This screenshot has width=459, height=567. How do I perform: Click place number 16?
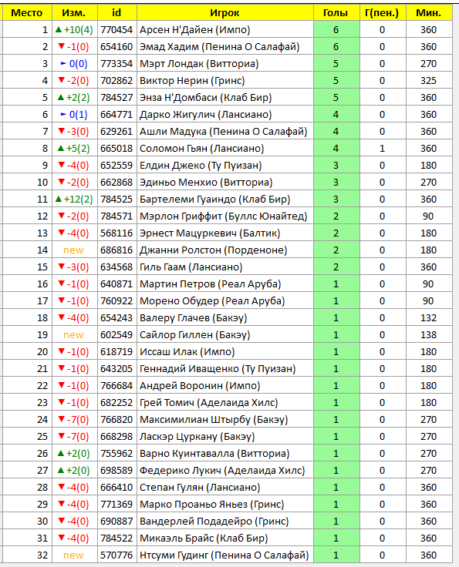coord(42,284)
